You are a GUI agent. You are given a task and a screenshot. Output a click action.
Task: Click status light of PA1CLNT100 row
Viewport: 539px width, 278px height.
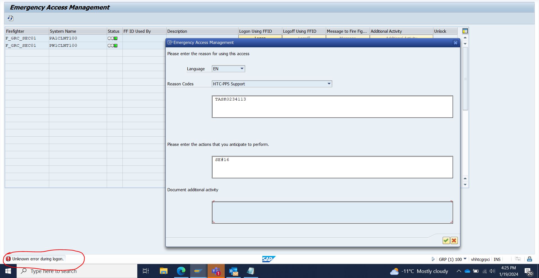pos(113,38)
